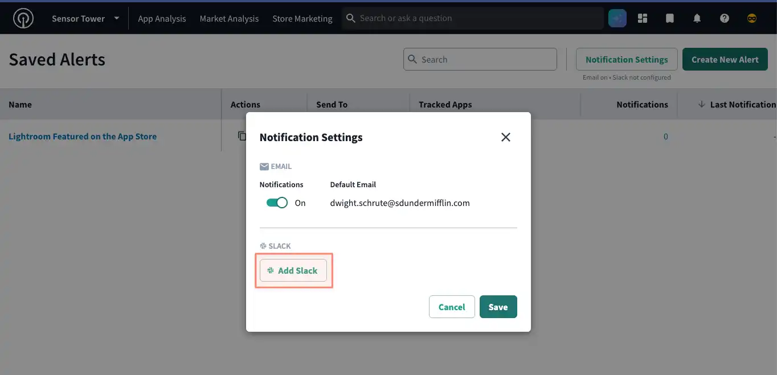777x375 pixels.
Task: Open 'Lightroom Featured on the App Store' alert
Action: pyautogui.click(x=83, y=137)
